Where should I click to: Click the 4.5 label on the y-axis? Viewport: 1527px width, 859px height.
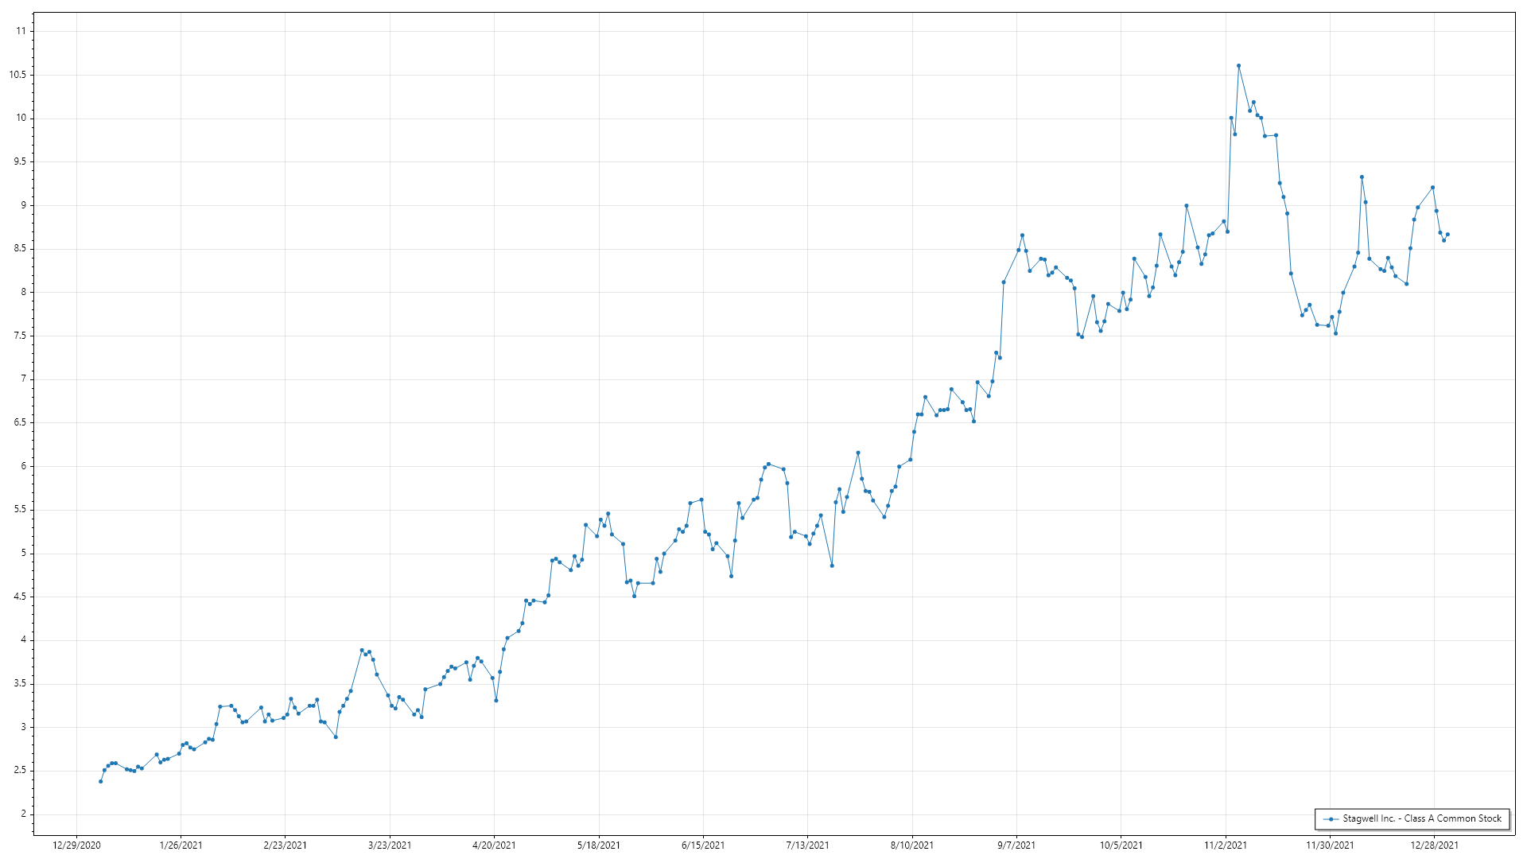(x=19, y=597)
